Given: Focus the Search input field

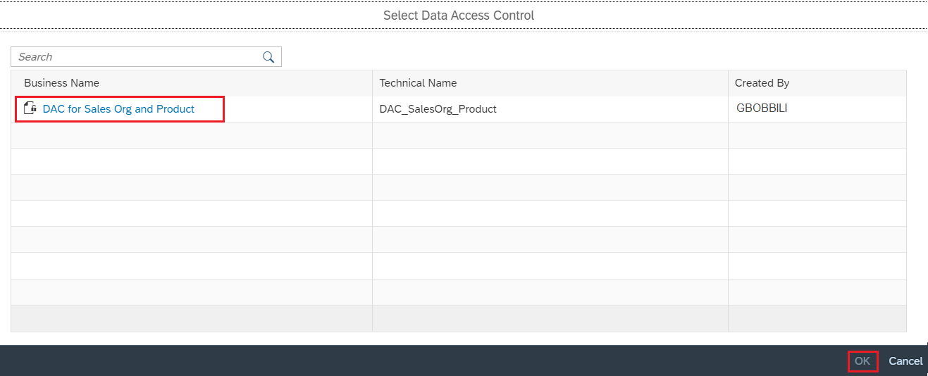Looking at the screenshot, I should pyautogui.click(x=137, y=57).
